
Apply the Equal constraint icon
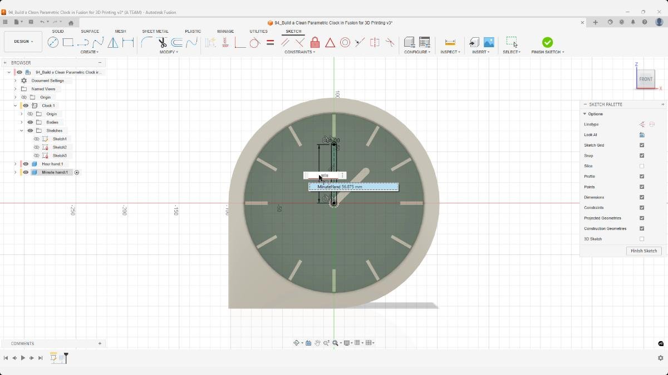(269, 42)
